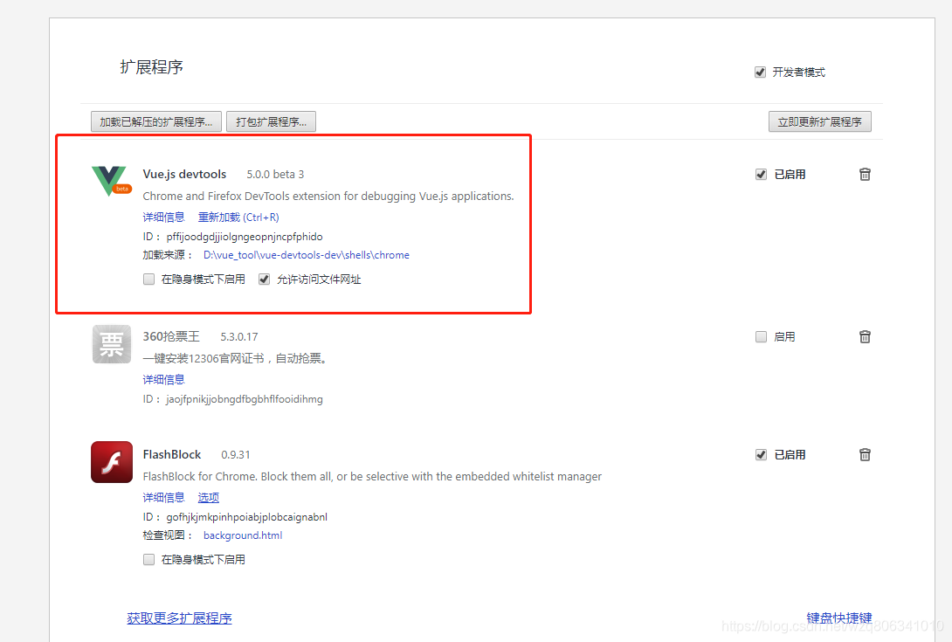
Task: Click 打包扩展程序 button
Action: (271, 121)
